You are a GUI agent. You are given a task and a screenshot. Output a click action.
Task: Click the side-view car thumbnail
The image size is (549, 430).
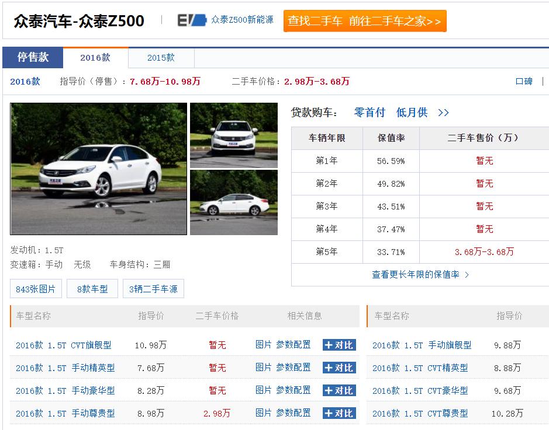[233, 203]
